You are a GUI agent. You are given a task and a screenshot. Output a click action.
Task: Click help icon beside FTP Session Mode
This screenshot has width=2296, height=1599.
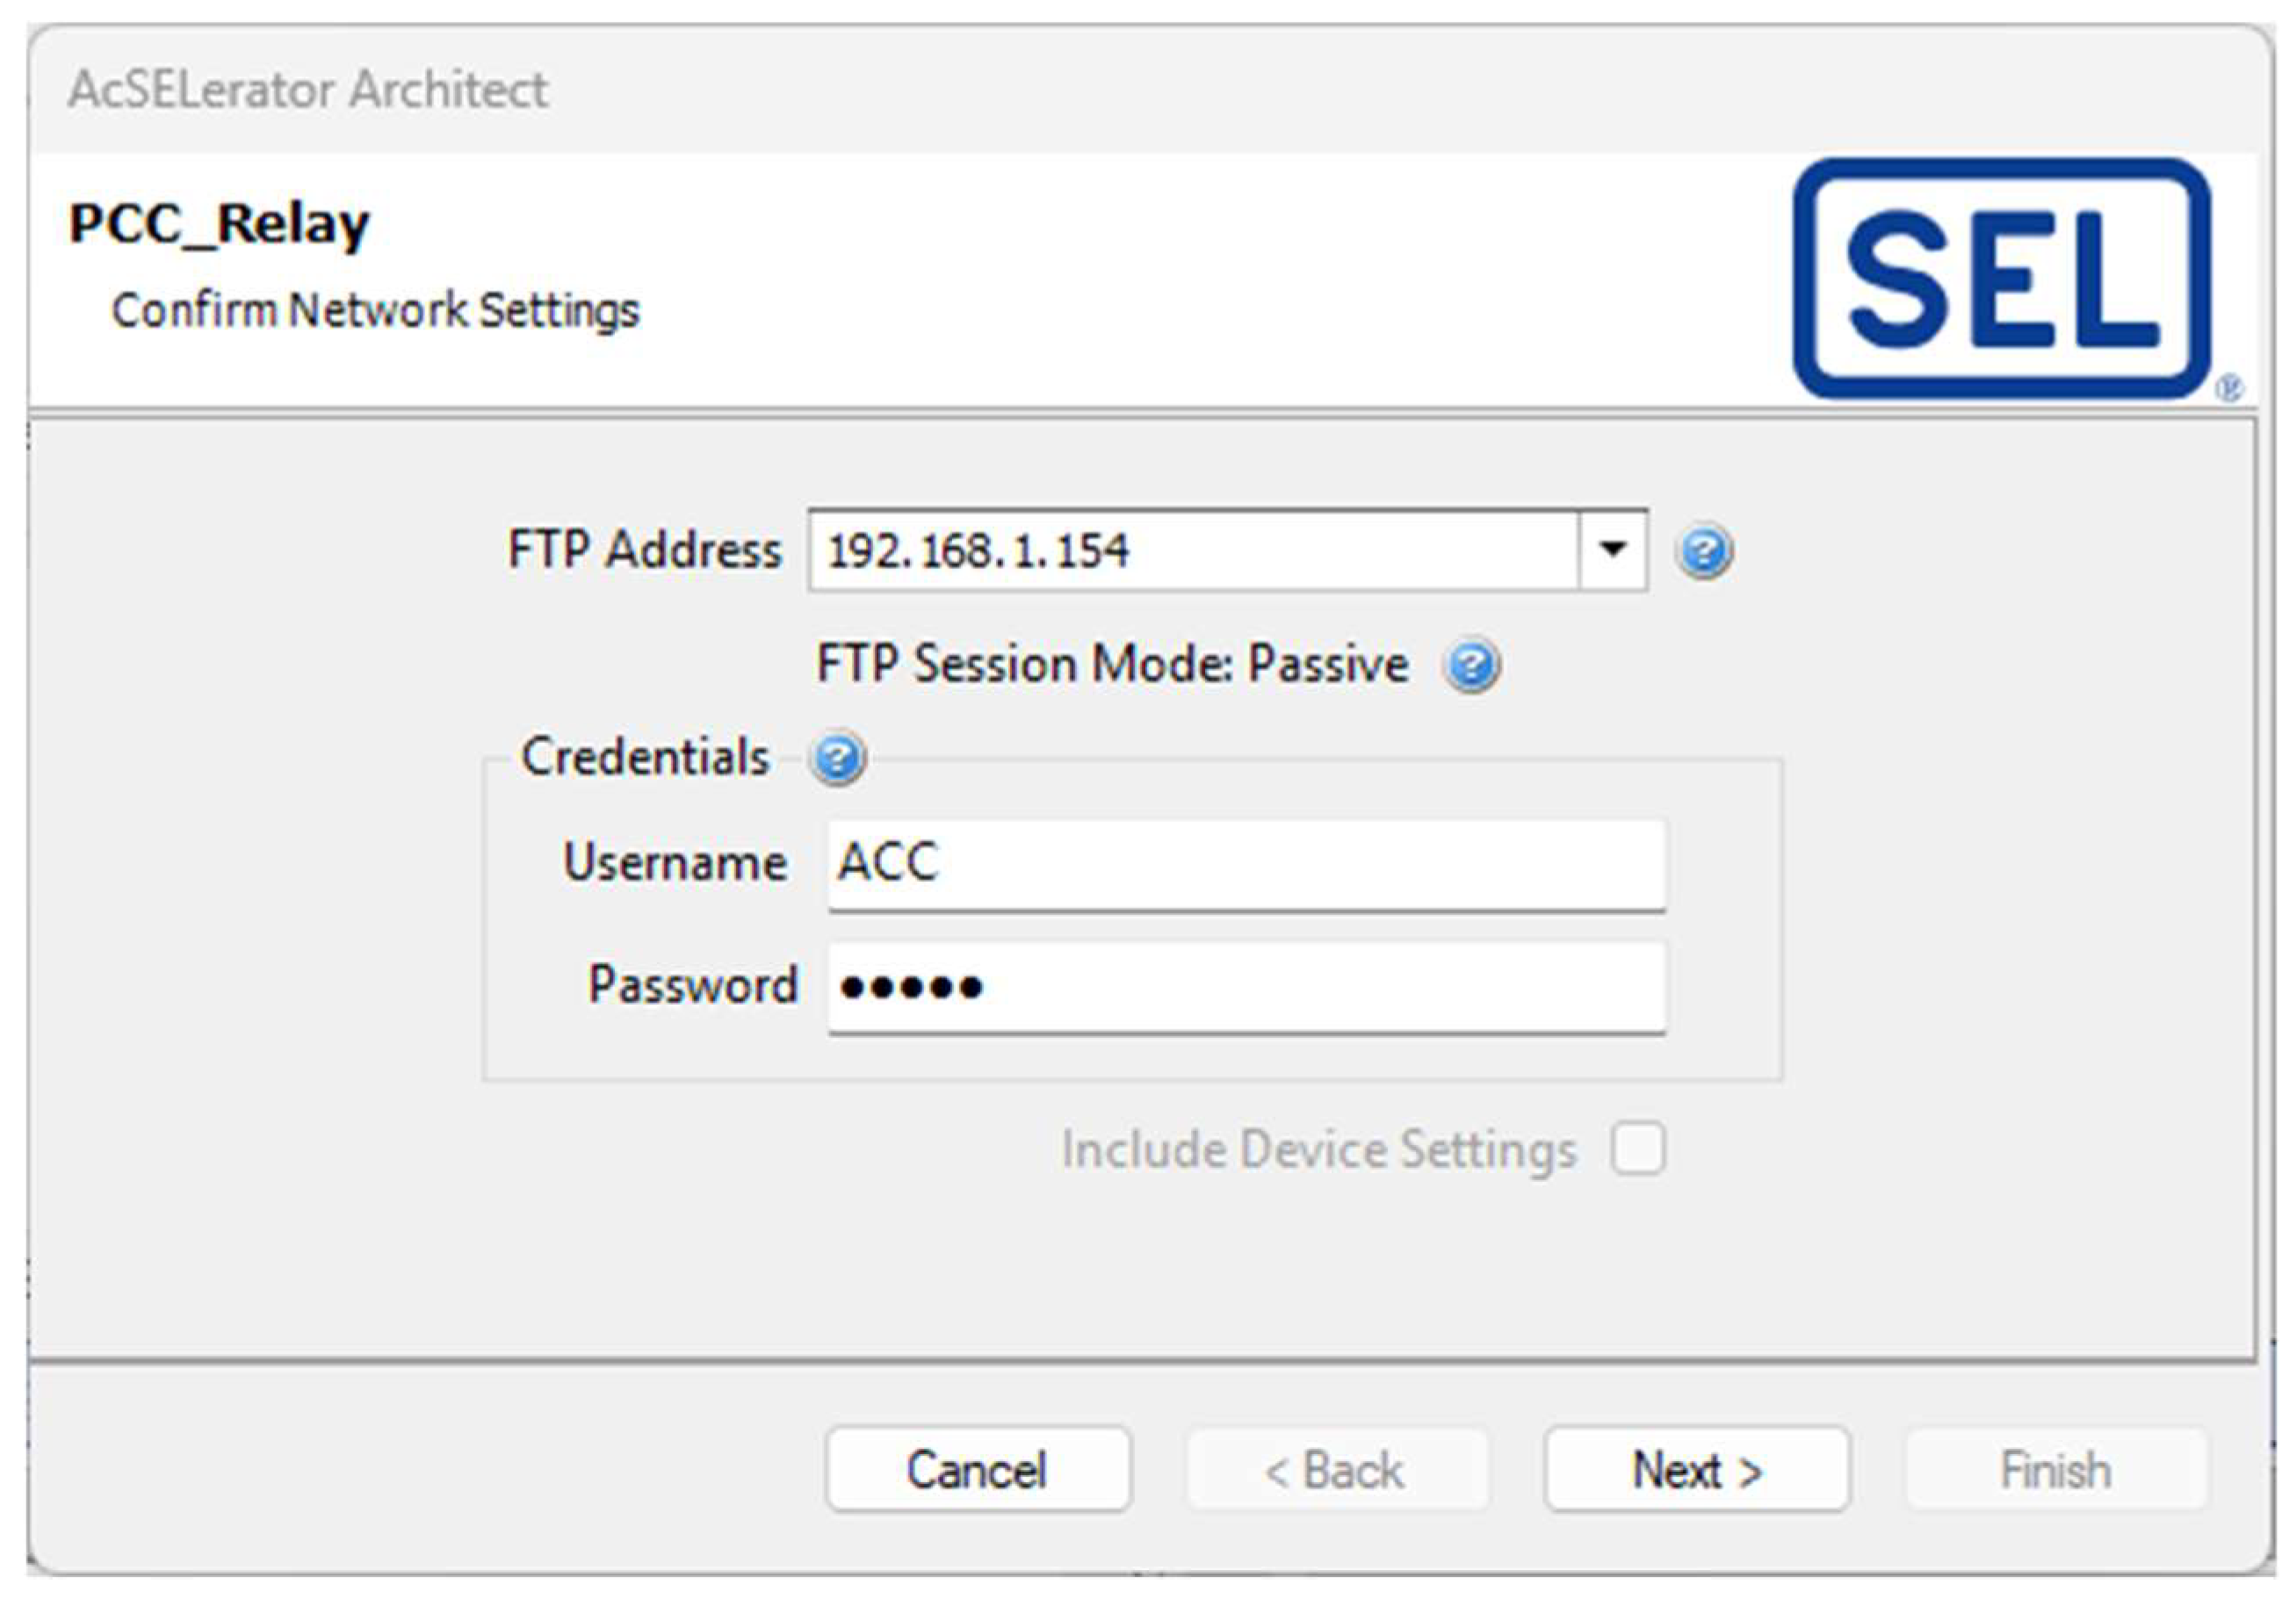pos(1471,666)
